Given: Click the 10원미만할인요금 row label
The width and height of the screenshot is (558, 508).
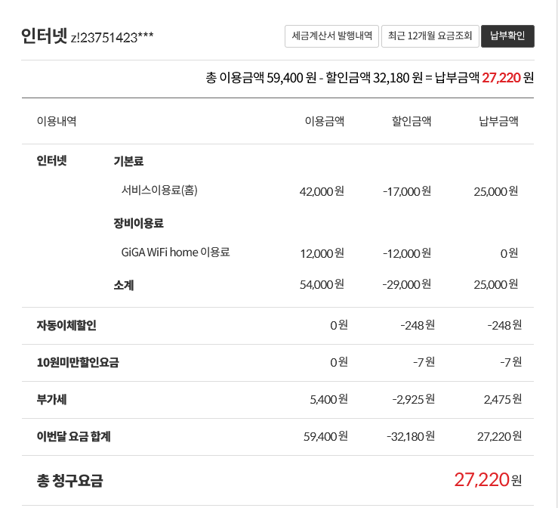Looking at the screenshot, I should point(78,362).
